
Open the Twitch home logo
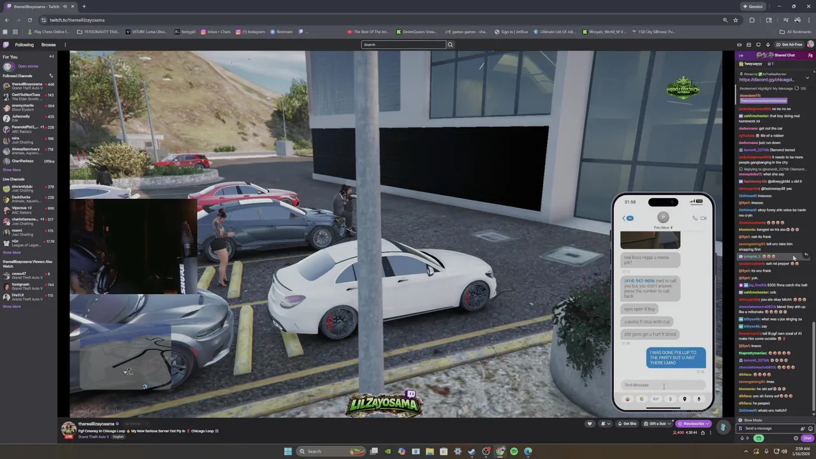tap(6, 45)
